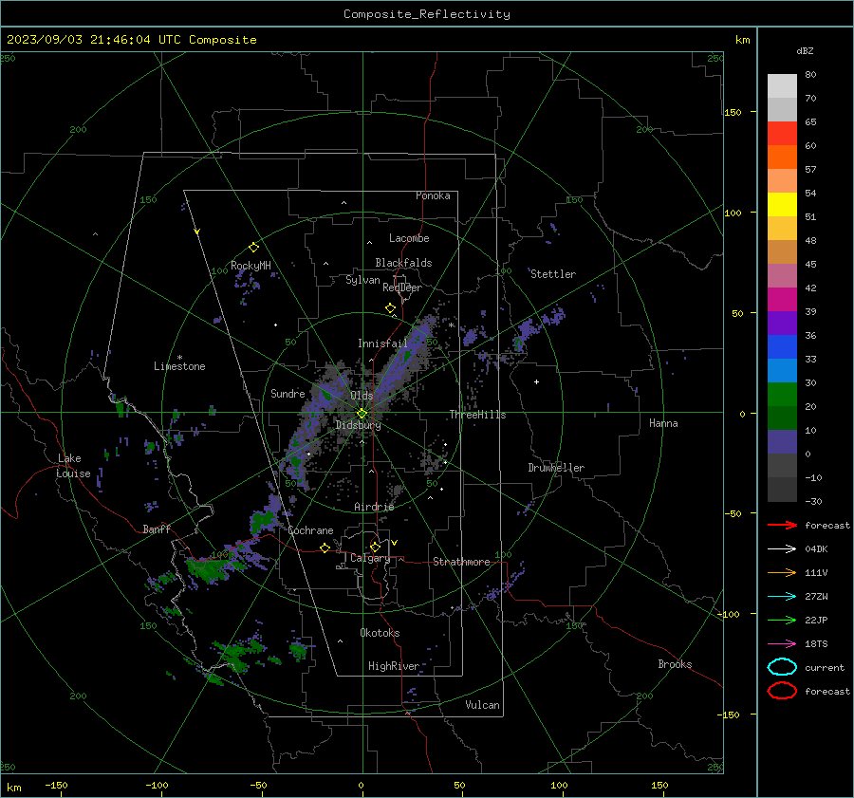Click the Okotoks label

(380, 633)
